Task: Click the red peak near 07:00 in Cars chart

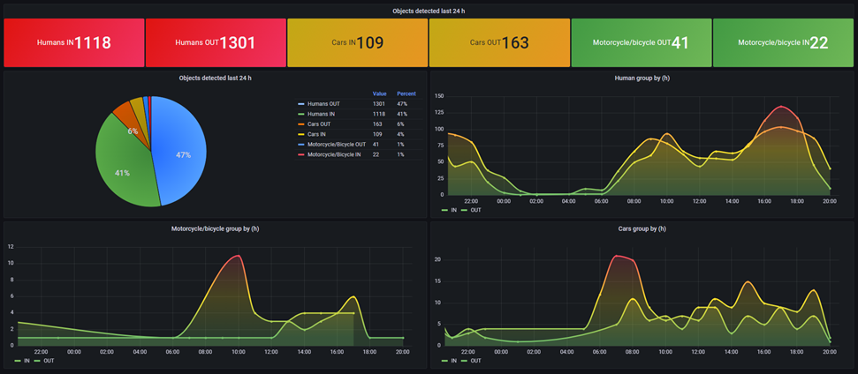Action: [x=617, y=256]
